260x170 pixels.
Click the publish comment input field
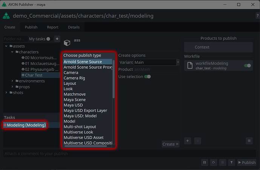tap(130, 154)
